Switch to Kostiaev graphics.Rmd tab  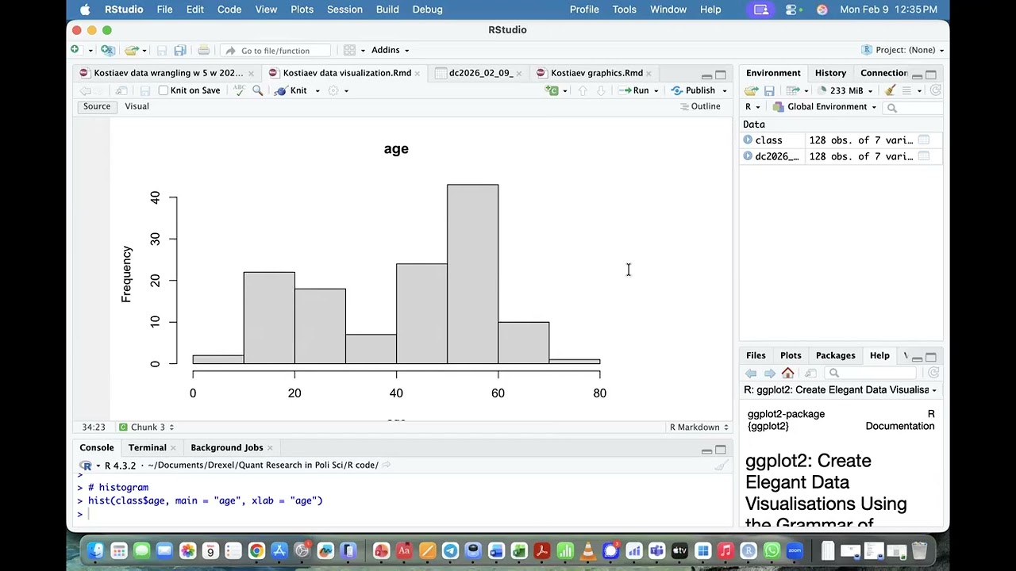(x=596, y=73)
